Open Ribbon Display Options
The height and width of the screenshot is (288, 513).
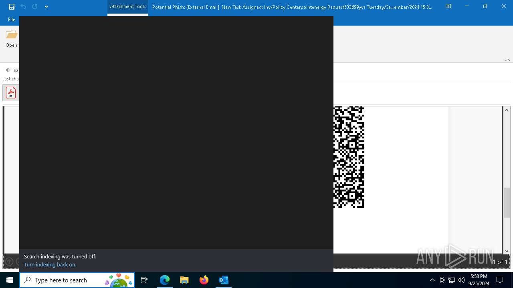(x=448, y=6)
